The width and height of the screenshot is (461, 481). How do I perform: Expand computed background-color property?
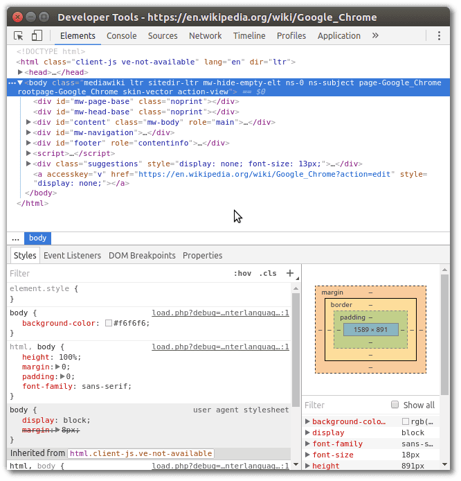tap(307, 421)
